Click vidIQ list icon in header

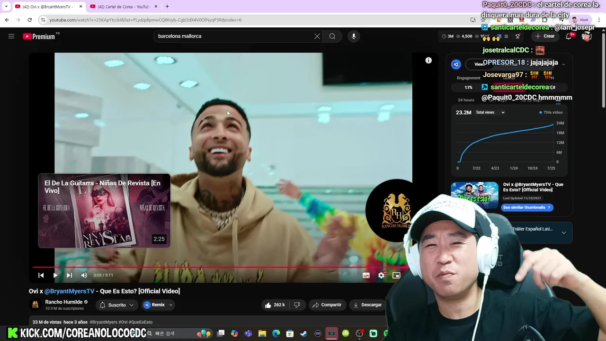pos(506,36)
